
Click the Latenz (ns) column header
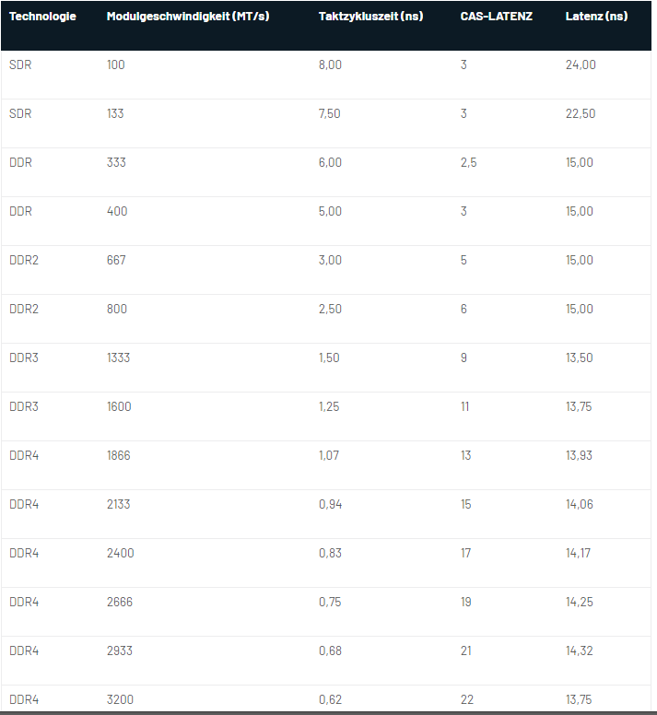[596, 17]
